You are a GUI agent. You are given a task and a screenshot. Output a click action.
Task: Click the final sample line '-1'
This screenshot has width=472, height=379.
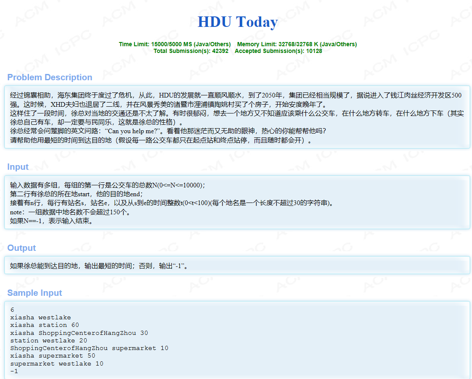point(14,371)
